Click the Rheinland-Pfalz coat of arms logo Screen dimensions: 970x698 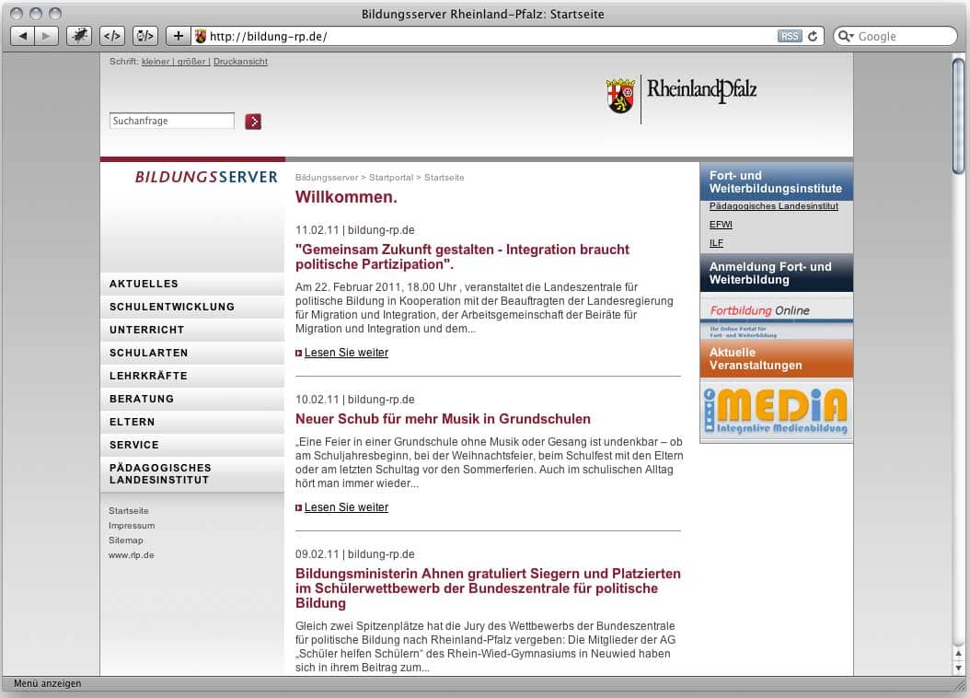(x=620, y=96)
